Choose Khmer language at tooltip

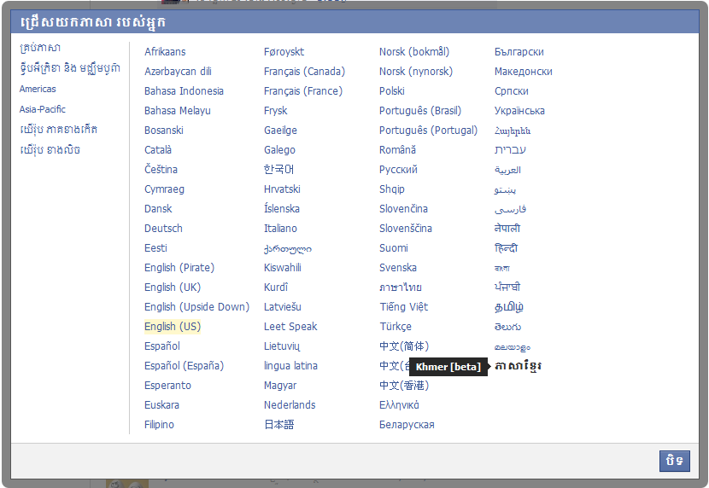coord(518,366)
